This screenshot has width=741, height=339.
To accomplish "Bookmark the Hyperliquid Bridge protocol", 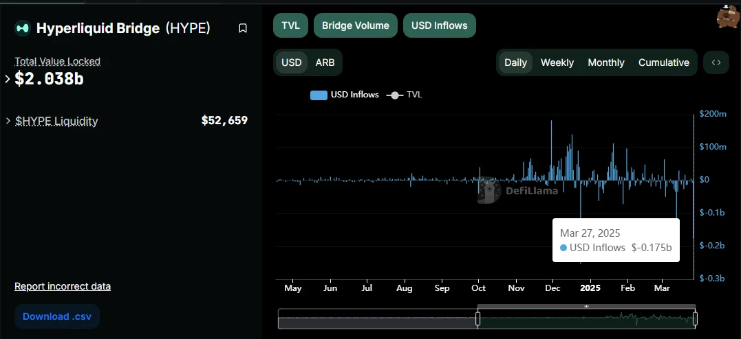I will (243, 28).
